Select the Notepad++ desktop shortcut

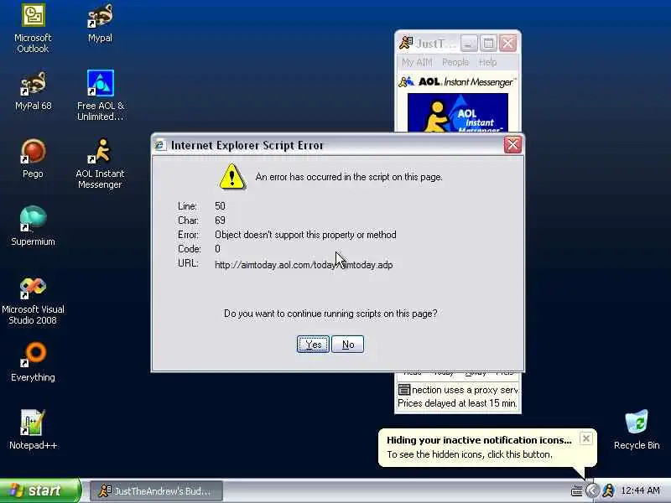click(x=33, y=429)
